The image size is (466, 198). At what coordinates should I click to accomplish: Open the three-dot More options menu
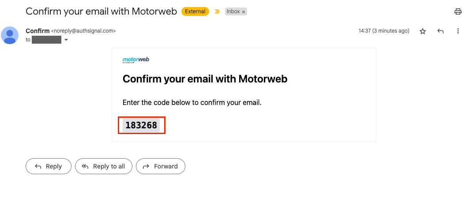[x=458, y=31]
